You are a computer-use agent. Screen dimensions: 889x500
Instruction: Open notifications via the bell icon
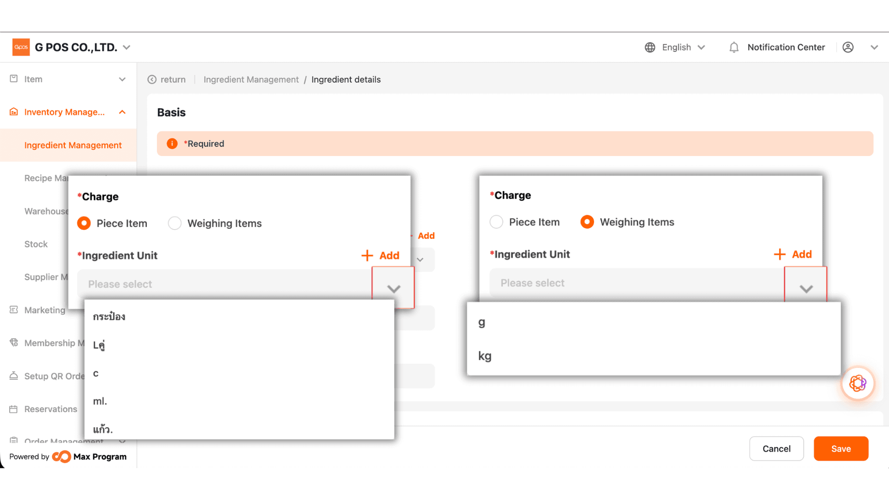(x=734, y=47)
